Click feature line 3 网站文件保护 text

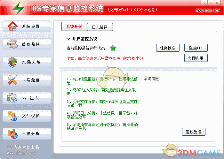point(102,103)
